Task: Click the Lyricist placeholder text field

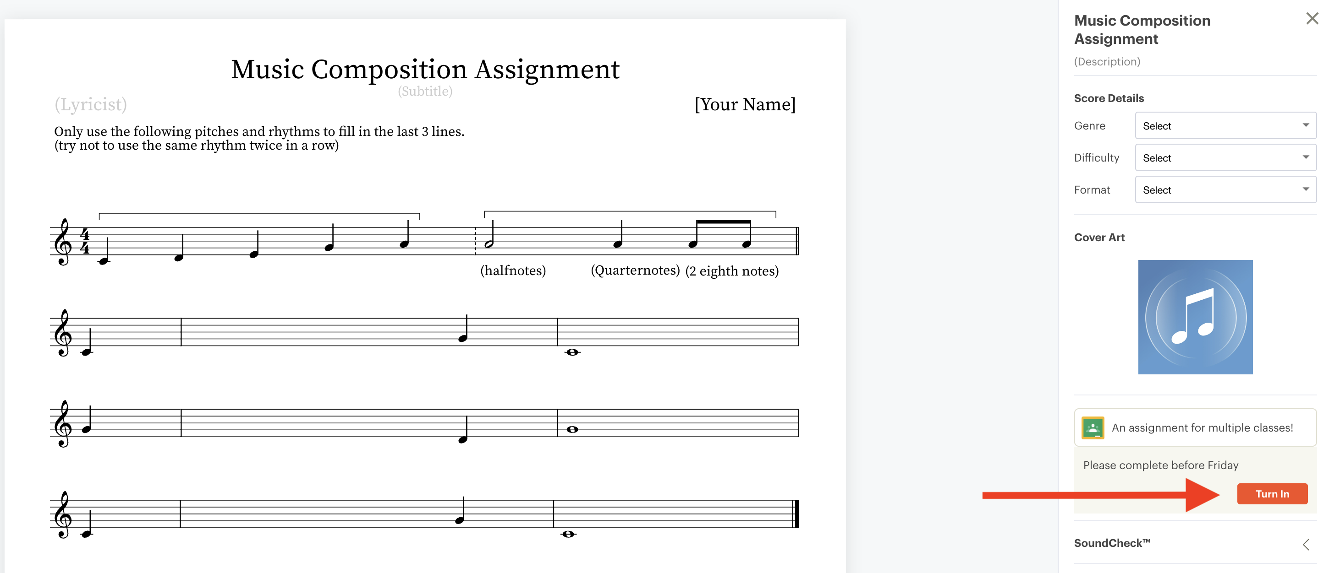Action: coord(92,105)
